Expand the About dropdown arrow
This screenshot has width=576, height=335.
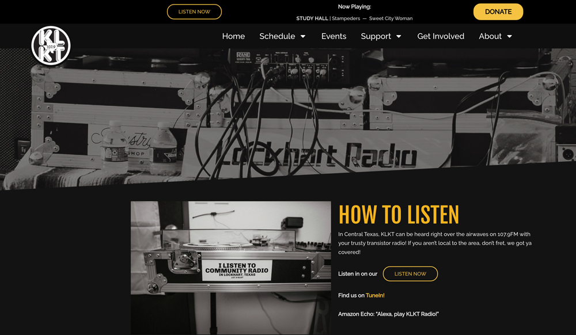(x=509, y=36)
